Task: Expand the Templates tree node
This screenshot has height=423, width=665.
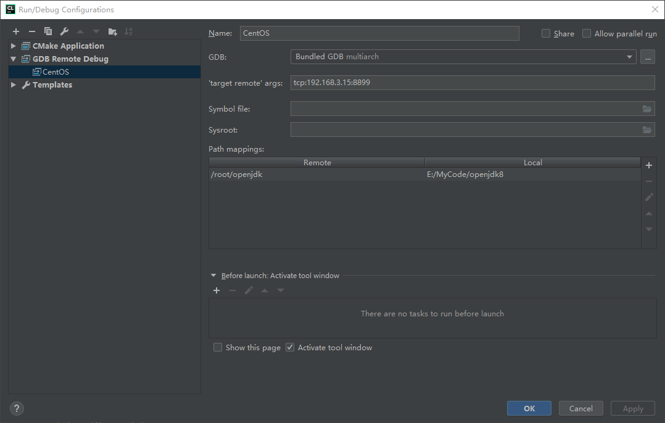Action: tap(13, 84)
